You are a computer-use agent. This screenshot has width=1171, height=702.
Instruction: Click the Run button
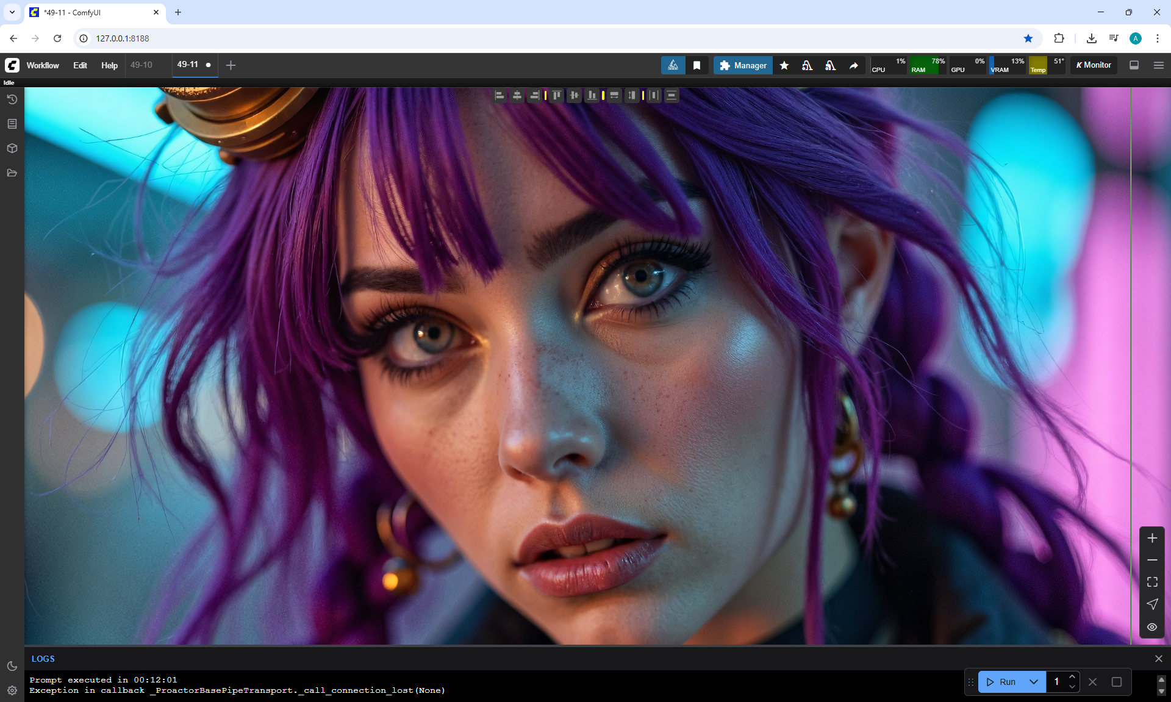[1001, 682]
